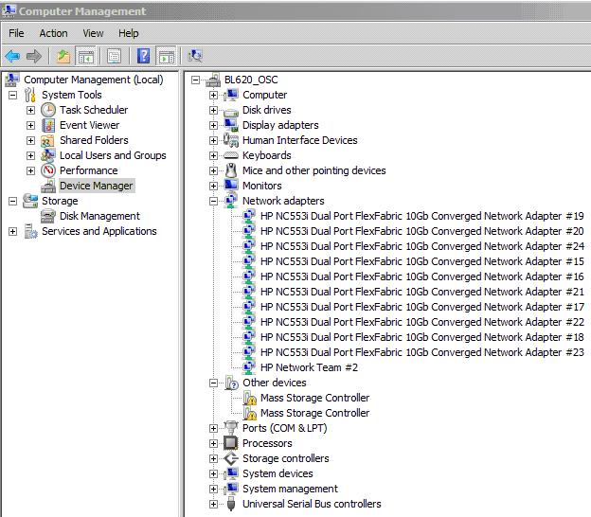Image resolution: width=591 pixels, height=517 pixels.
Task: Select HP Network Team #2
Action: pyautogui.click(x=309, y=367)
